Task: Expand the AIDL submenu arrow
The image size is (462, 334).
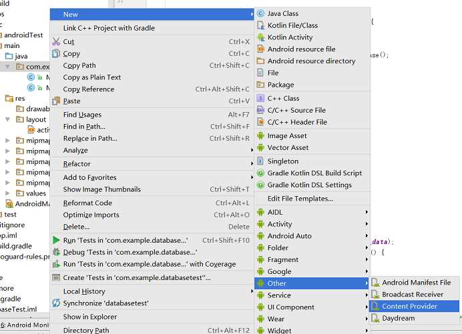Action: tap(367, 212)
